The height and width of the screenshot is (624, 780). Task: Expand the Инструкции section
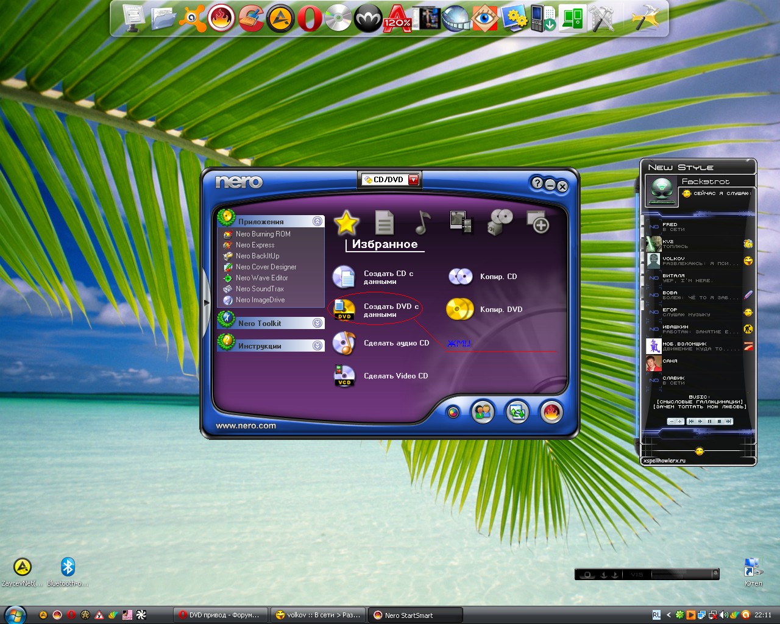click(x=317, y=346)
